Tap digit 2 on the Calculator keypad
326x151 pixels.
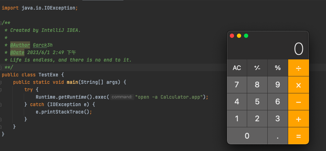coord(257,119)
